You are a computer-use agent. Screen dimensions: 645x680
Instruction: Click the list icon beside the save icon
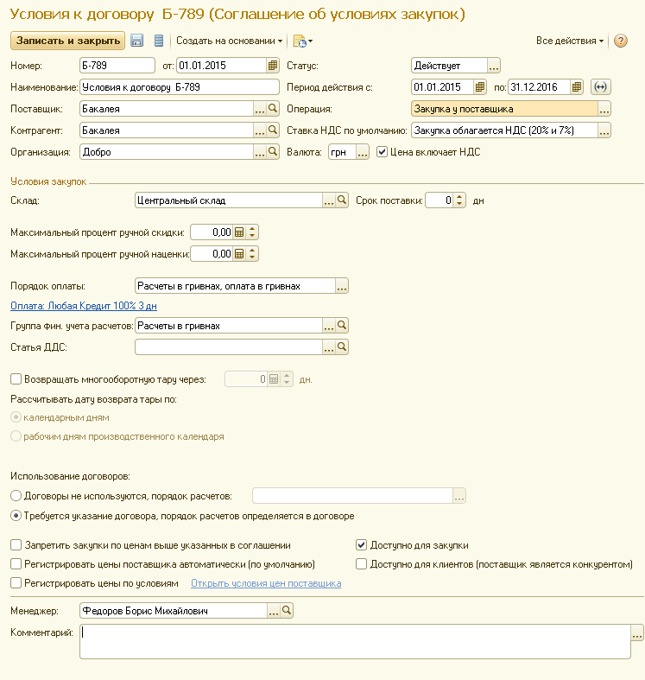(x=158, y=41)
